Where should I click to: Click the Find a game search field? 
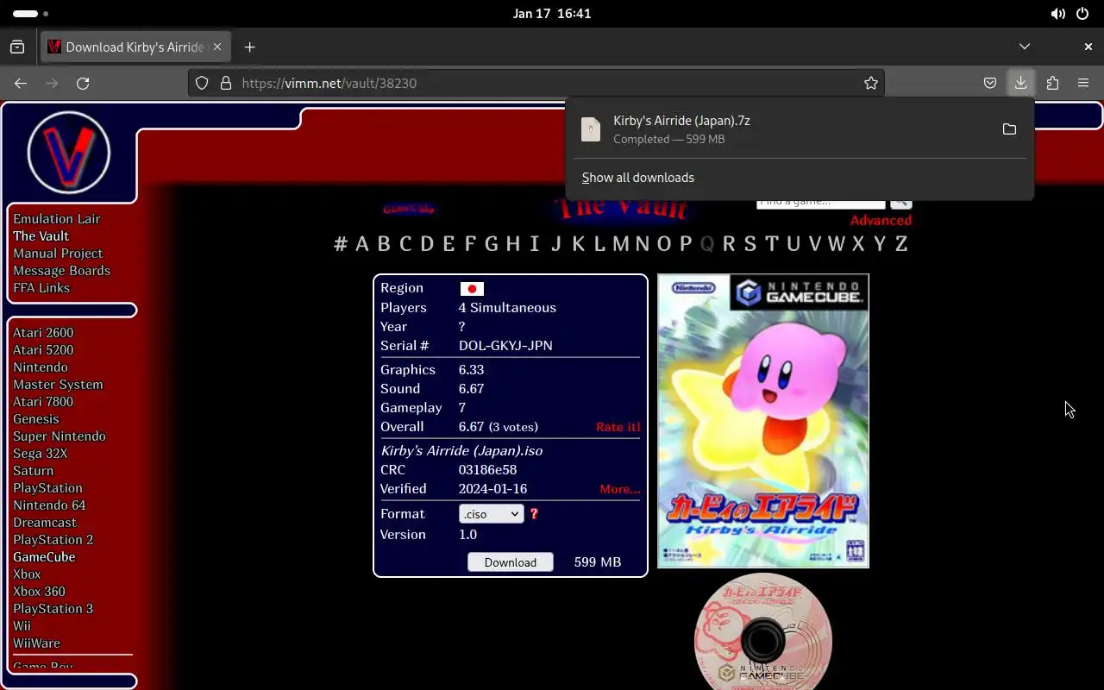click(821, 202)
